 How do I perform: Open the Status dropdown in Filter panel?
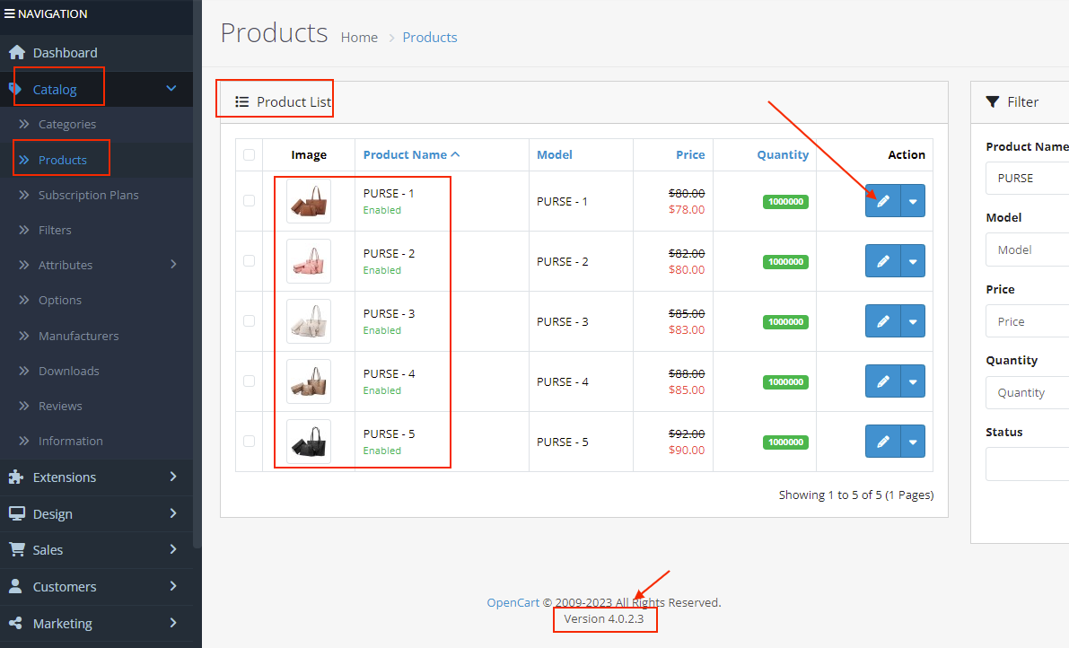[1028, 464]
